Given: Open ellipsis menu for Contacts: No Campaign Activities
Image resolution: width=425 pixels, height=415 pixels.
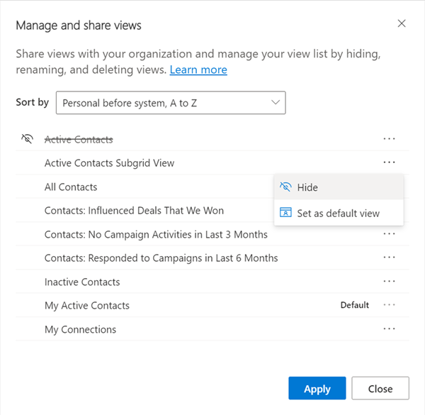Looking at the screenshot, I should [388, 234].
